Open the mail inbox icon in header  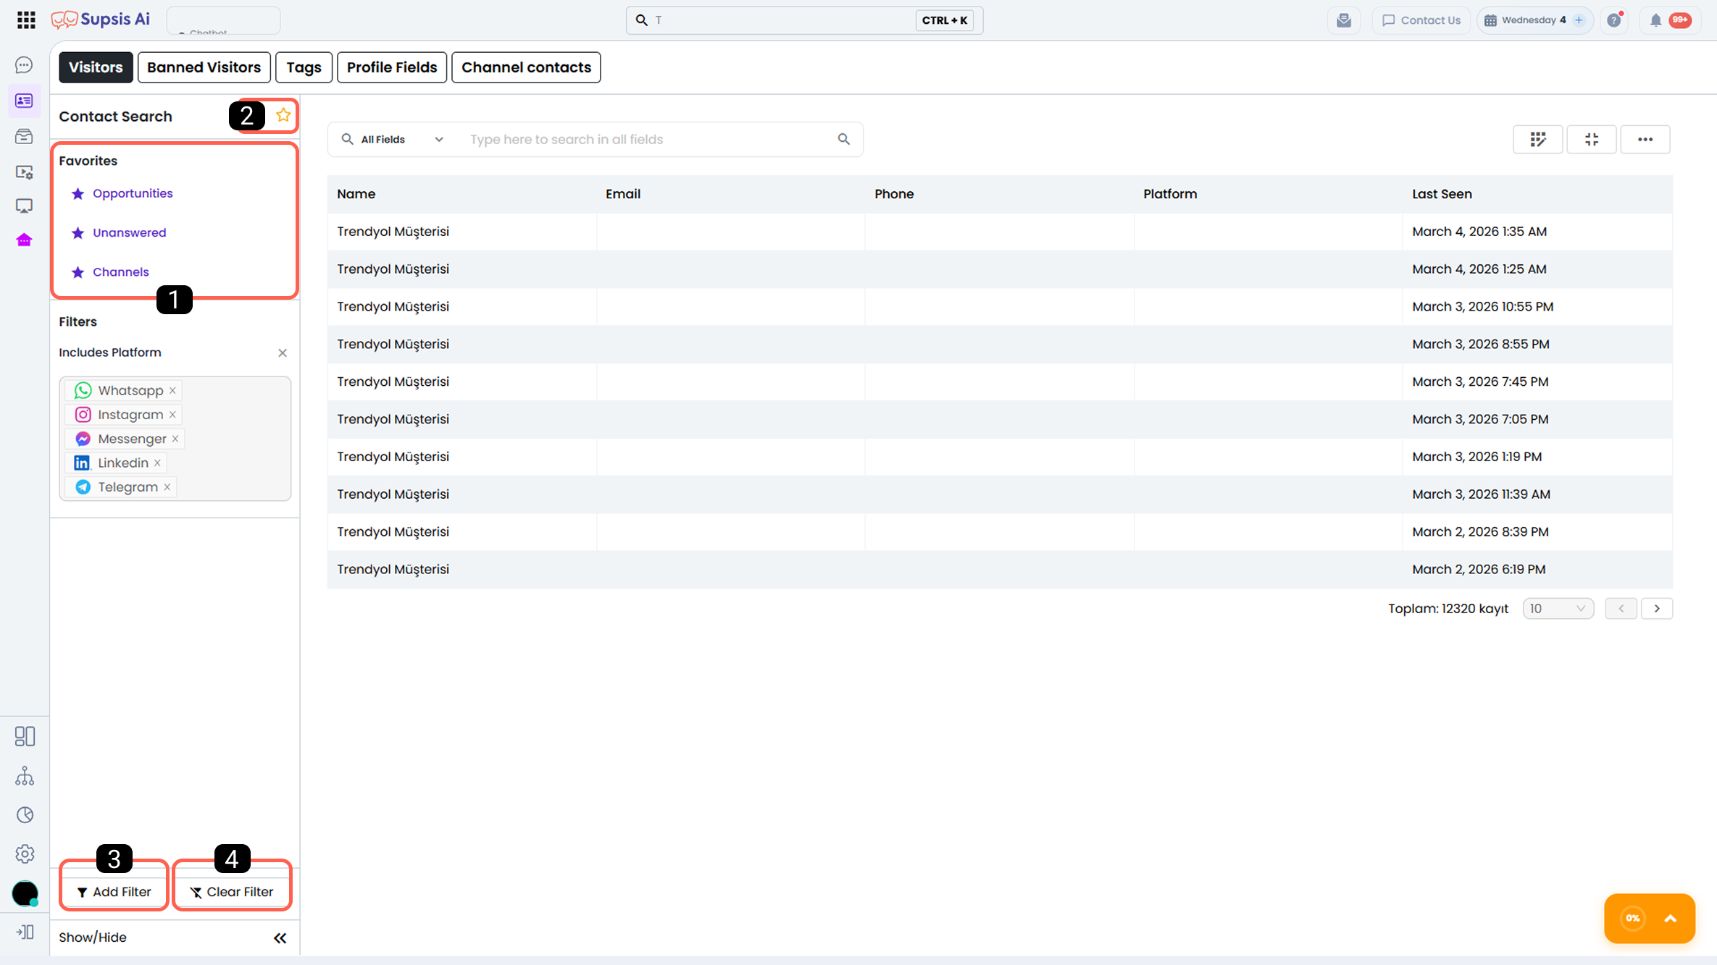(1344, 20)
